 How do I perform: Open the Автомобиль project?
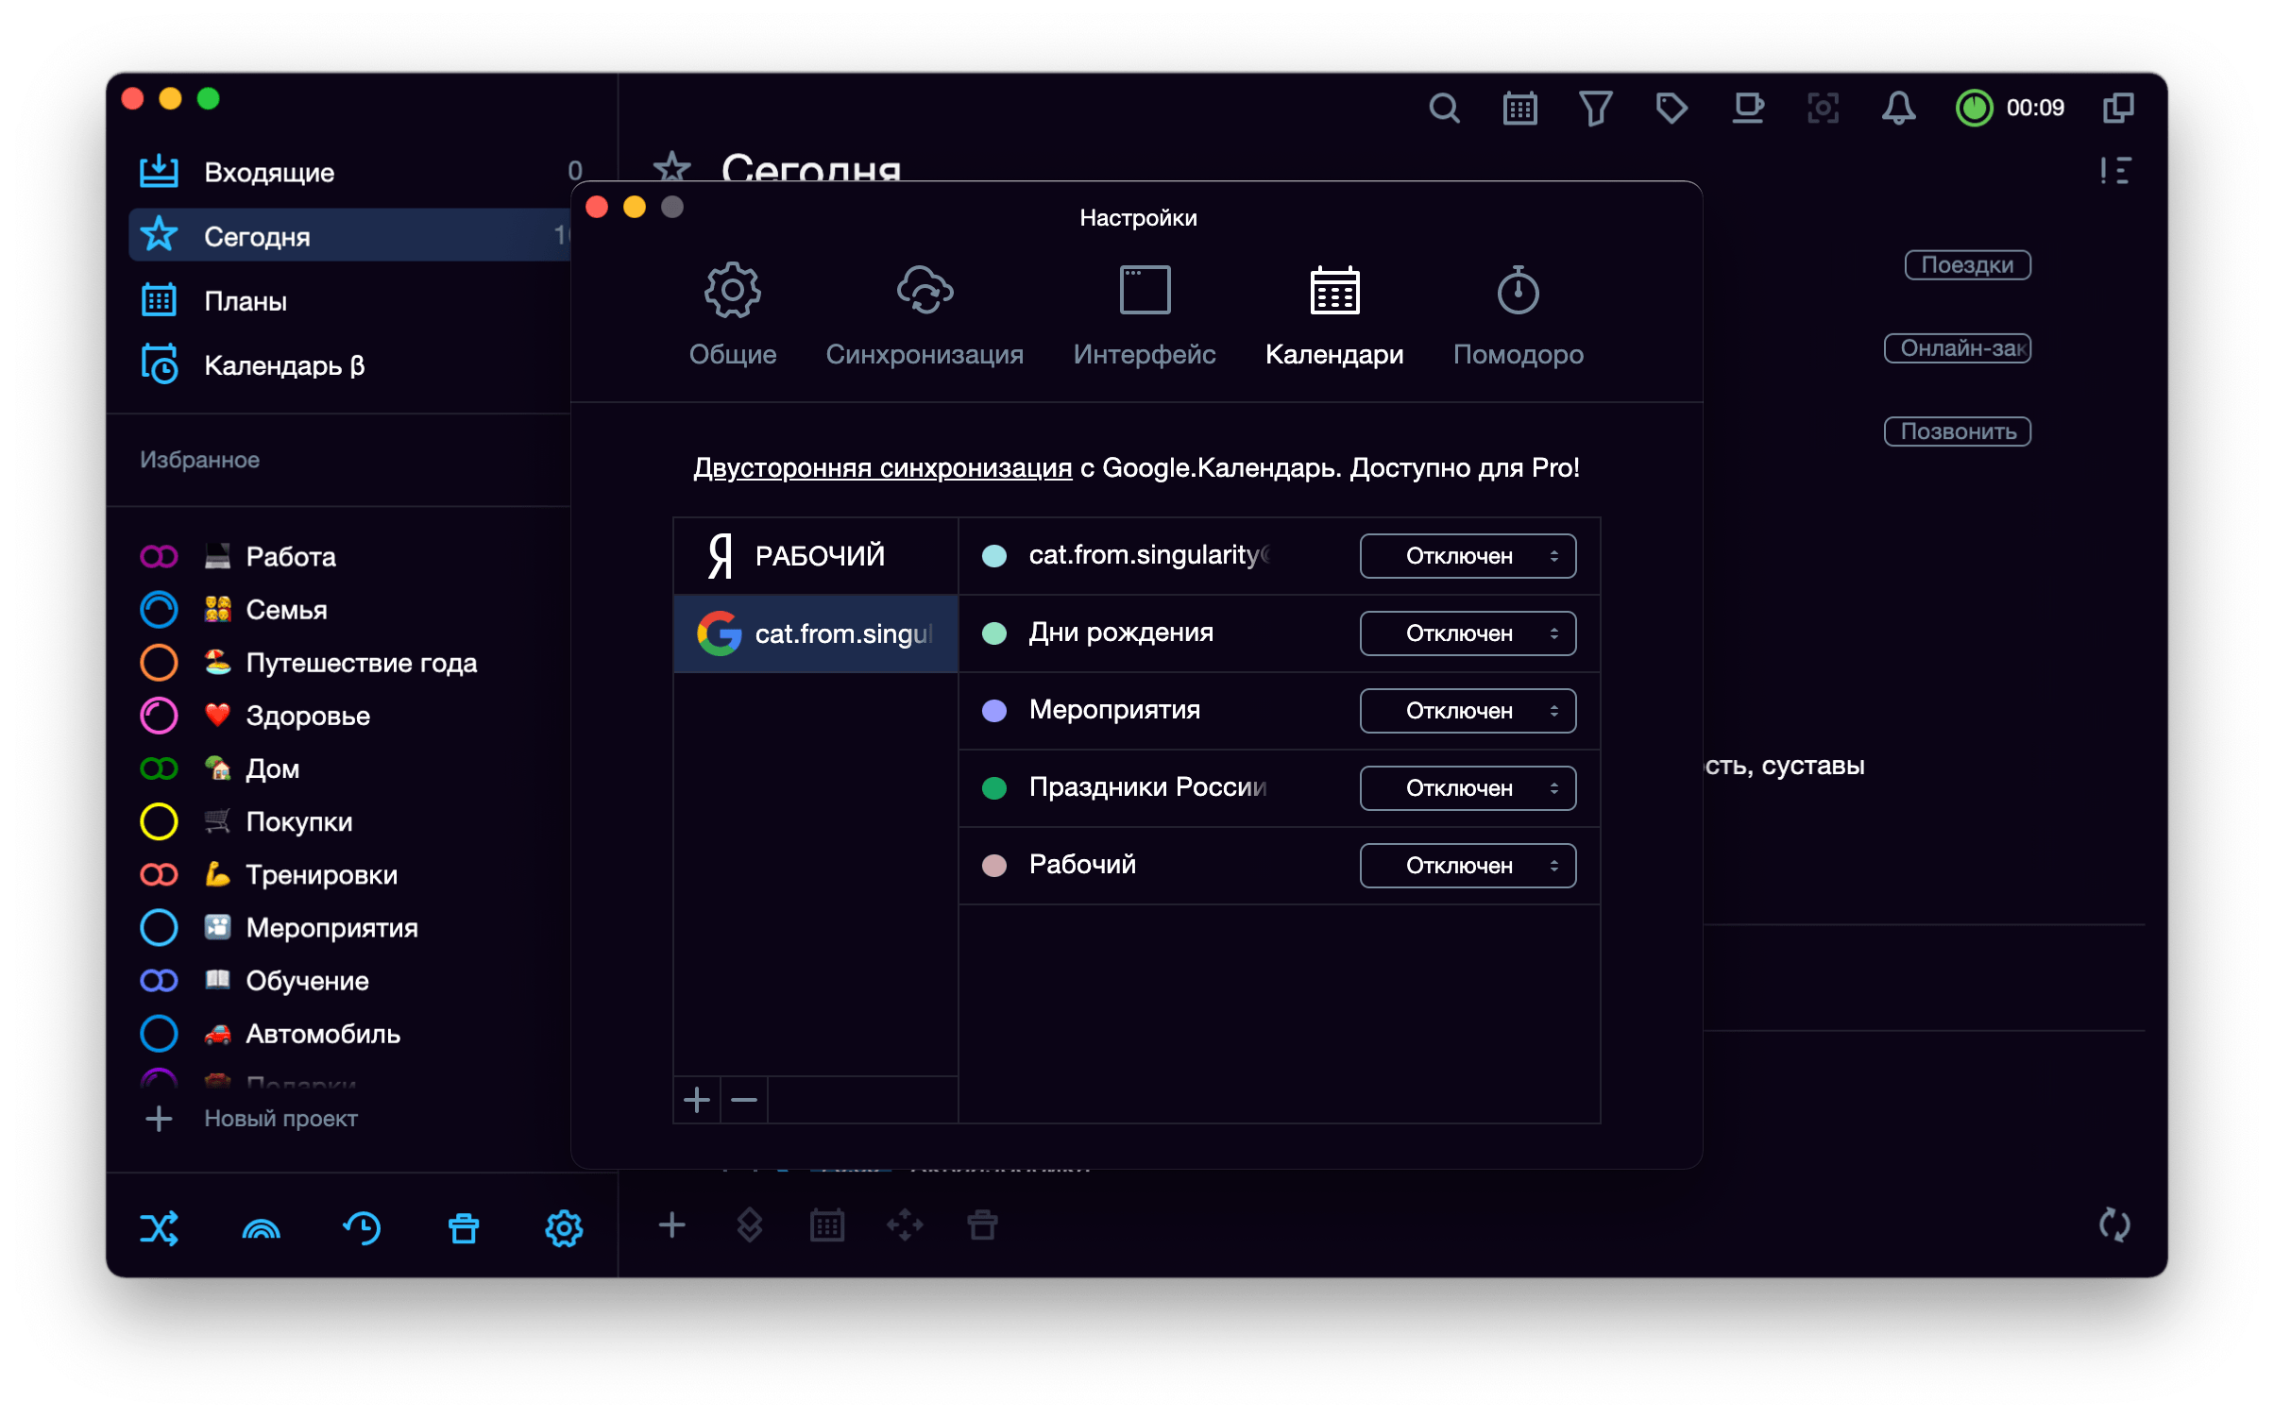pos(349,1034)
